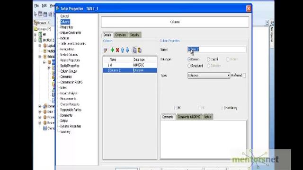This screenshot has width=303, height=170.
Task: Click the Designs folder icon in Browser
Action: tap(36, 29)
